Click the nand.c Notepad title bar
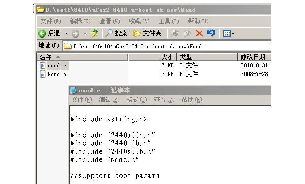305x184 pixels. 170,90
